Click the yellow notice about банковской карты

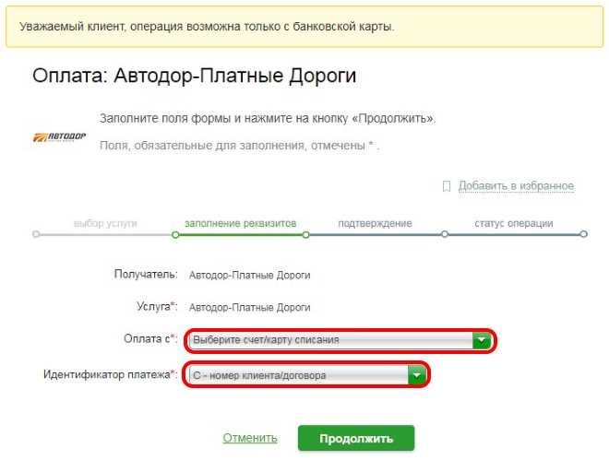pos(304,27)
